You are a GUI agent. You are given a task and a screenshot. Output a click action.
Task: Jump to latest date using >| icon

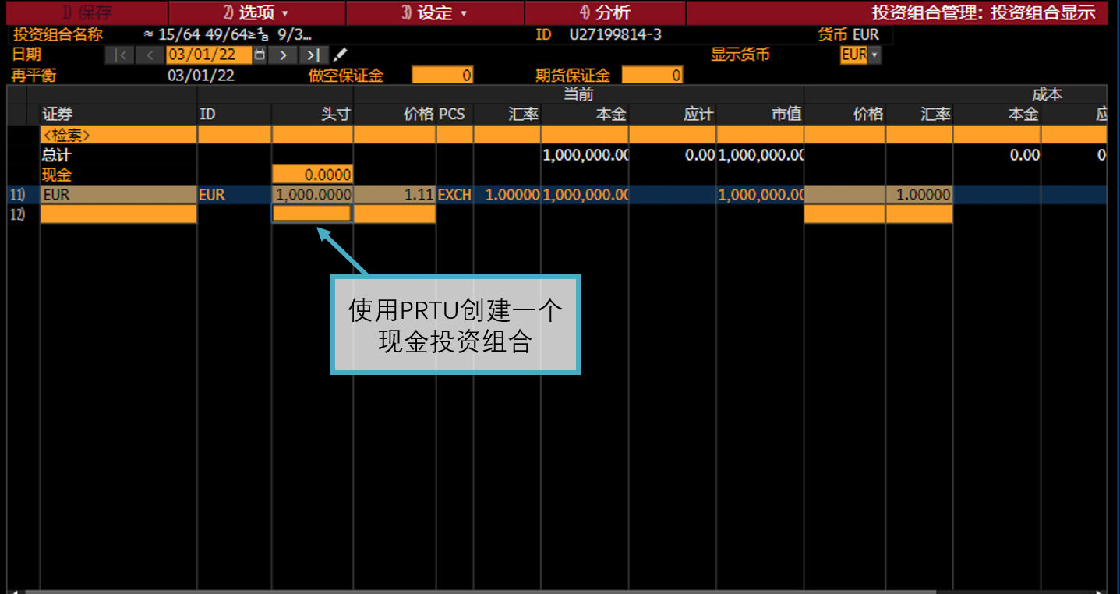(311, 55)
